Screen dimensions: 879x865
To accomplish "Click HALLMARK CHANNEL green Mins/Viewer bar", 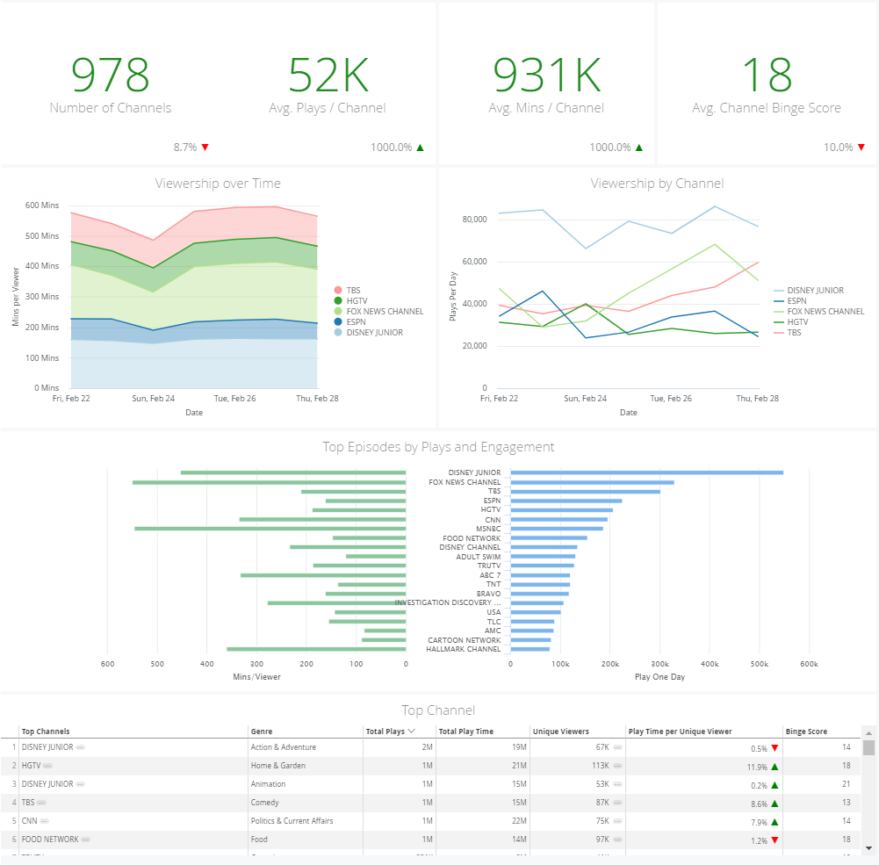I will [316, 649].
